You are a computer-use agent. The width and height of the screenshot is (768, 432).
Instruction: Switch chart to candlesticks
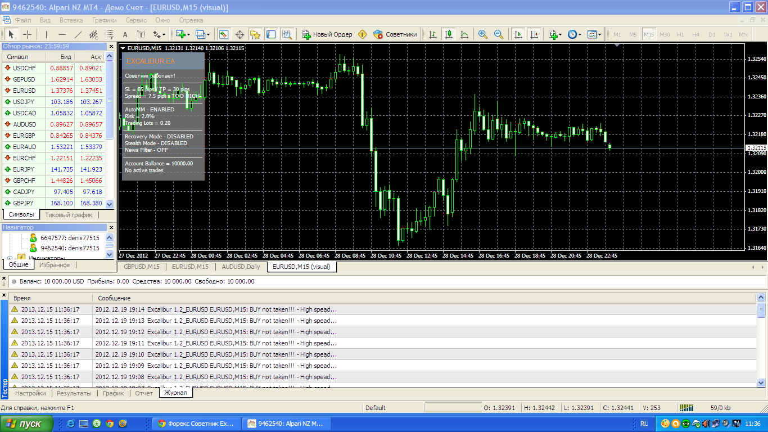point(449,34)
